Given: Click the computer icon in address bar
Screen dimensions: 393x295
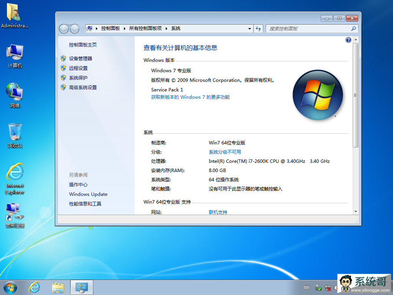Looking at the screenshot, I should click(90, 28).
